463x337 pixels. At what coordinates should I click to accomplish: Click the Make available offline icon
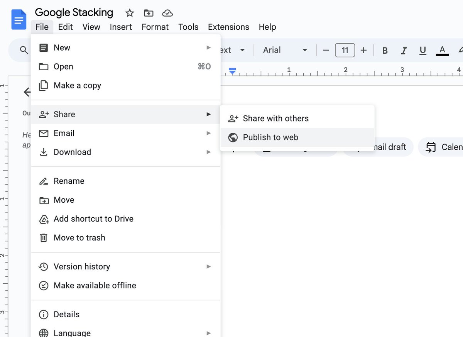[x=44, y=286]
